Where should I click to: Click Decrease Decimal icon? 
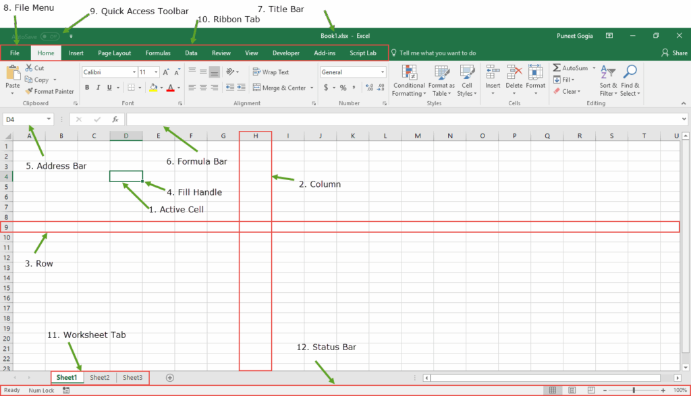(x=381, y=88)
